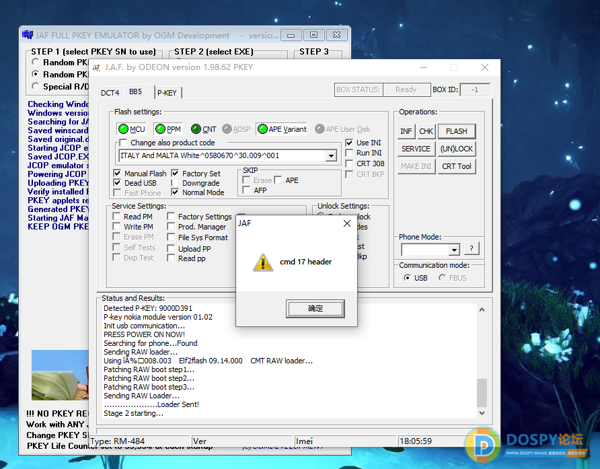Screen dimensions: 600x469
Task: Enable SKIP AFP checkbox
Action: tap(247, 190)
